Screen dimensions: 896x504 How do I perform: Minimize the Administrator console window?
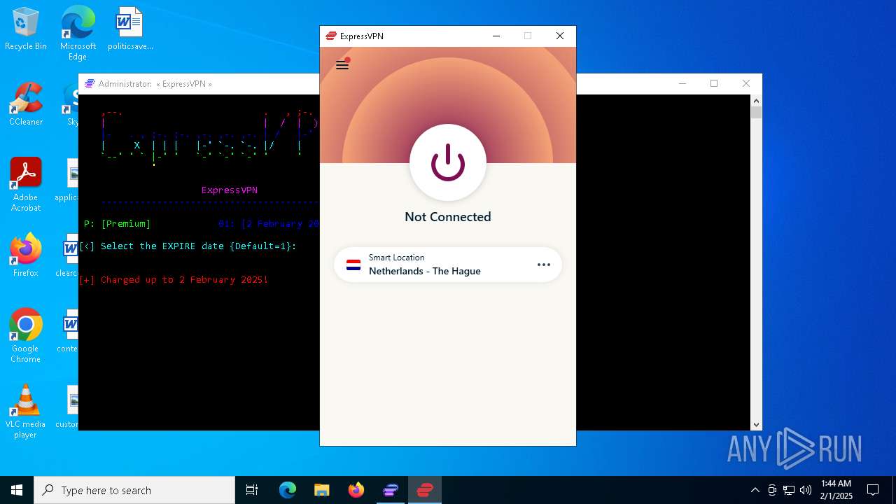coord(682,83)
